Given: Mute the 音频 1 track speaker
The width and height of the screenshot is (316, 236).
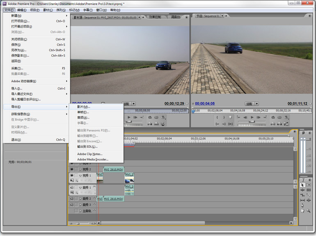Looking at the screenshot, I should coord(72,188).
